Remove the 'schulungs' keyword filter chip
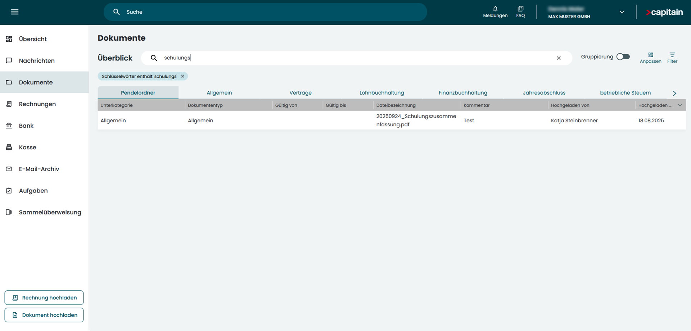This screenshot has height=331, width=691. click(182, 76)
